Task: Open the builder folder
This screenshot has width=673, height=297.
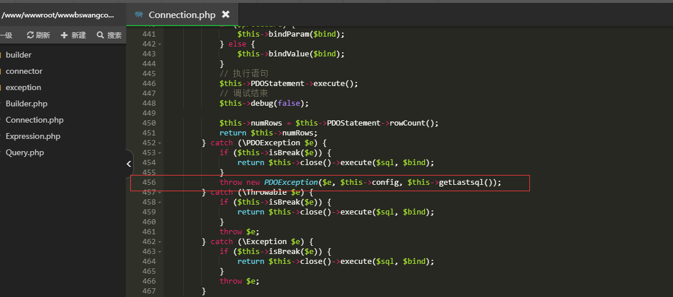Action: [19, 55]
